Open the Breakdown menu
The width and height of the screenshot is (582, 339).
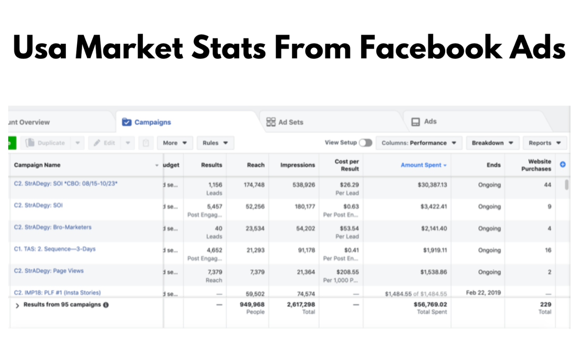[x=492, y=143]
